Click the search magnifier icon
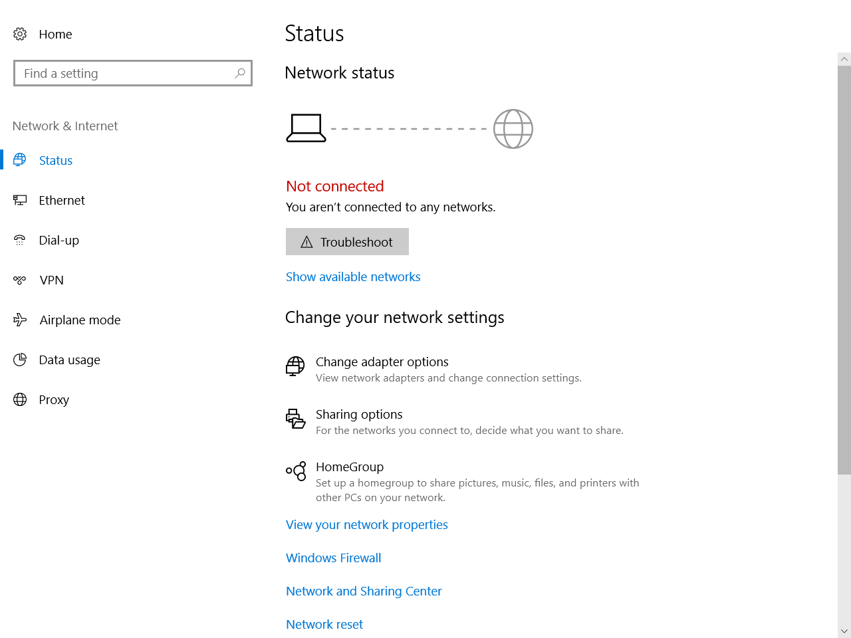Screen dimensions: 851x638 (240, 73)
